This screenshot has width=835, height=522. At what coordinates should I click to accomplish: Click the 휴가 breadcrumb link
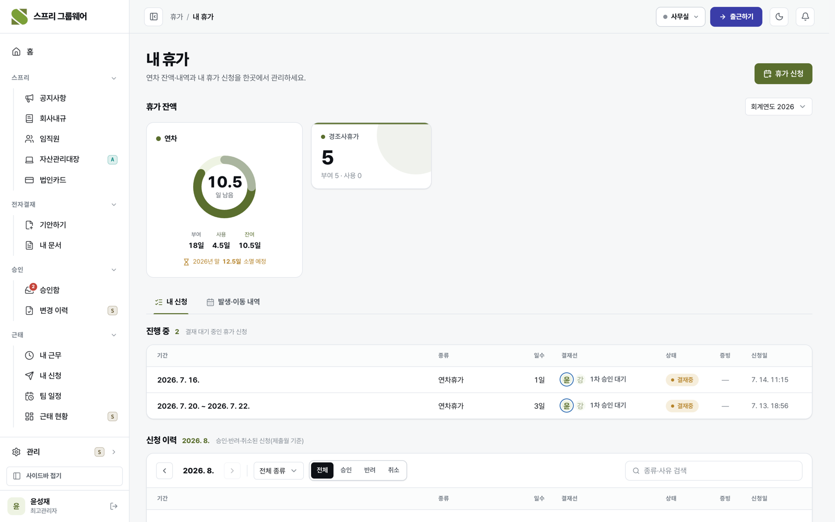tap(176, 17)
